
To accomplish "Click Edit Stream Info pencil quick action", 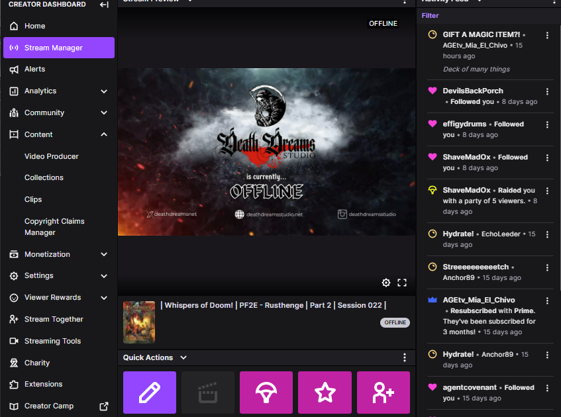I will [x=150, y=393].
